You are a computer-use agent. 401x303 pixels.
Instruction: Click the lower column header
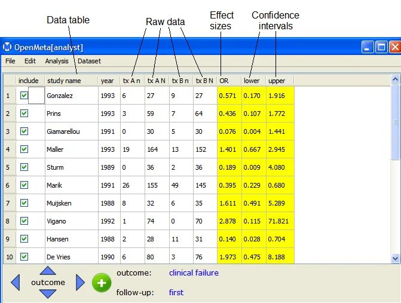(x=254, y=81)
